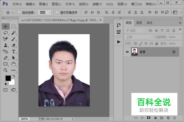Image resolution: width=184 pixels, height=122 pixels.
Task: Click the 背景 layer thumbnail
Action: 135,52
